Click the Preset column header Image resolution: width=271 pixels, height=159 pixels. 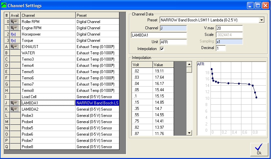(x=97, y=15)
